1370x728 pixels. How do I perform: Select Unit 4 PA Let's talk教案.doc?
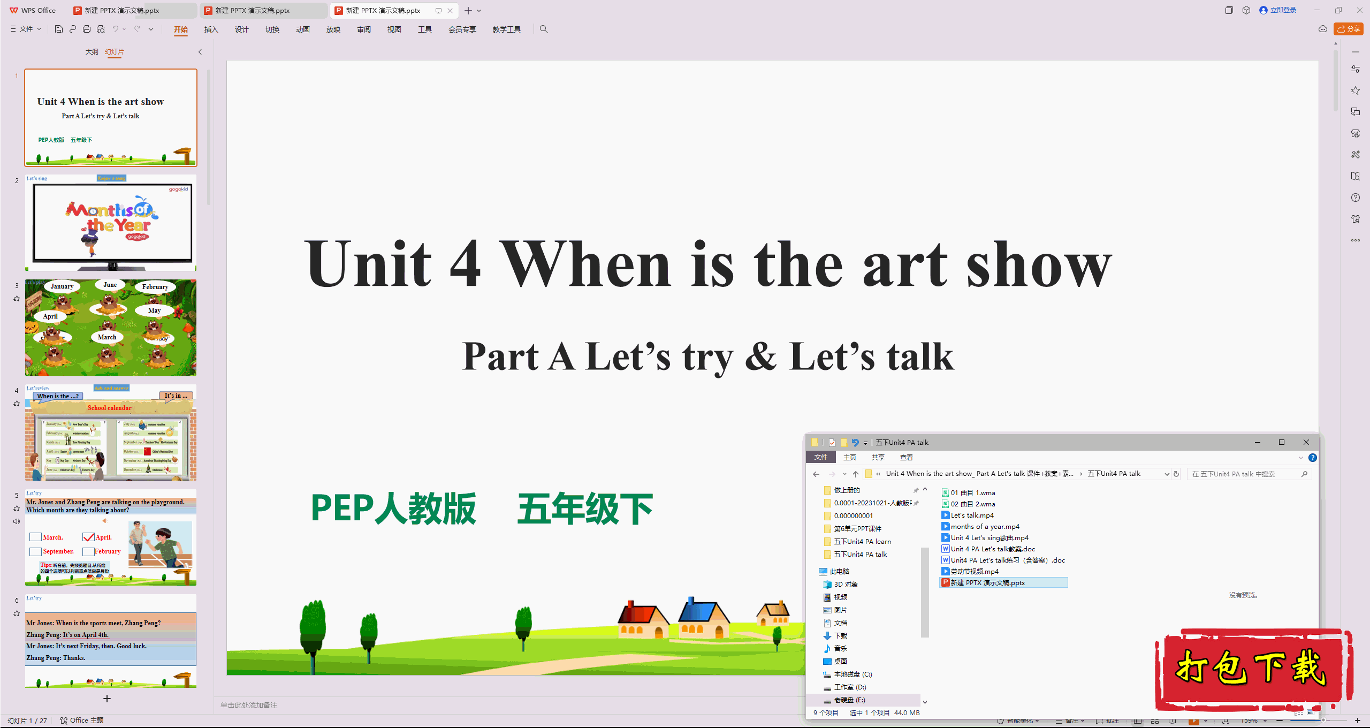[x=988, y=549]
